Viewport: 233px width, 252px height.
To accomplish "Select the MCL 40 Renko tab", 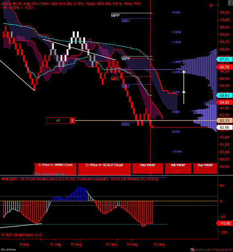I will [8, 250].
